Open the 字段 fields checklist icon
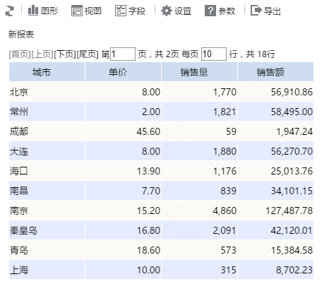The height and width of the screenshot is (284, 329). pos(121,11)
